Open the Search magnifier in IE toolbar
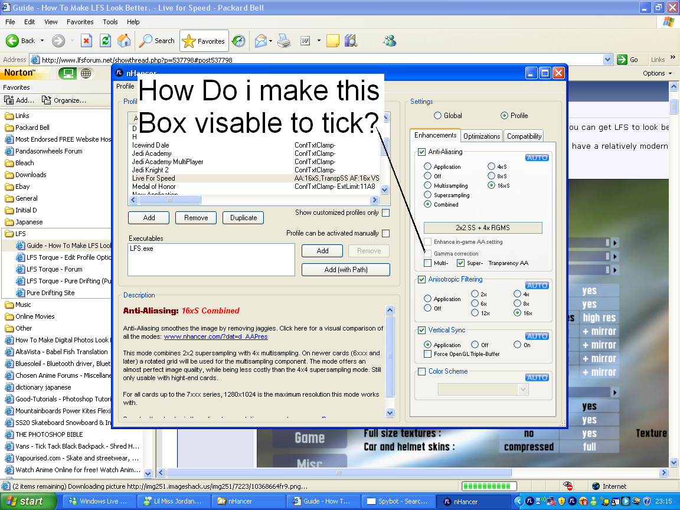The height and width of the screenshot is (510, 680). 146,41
